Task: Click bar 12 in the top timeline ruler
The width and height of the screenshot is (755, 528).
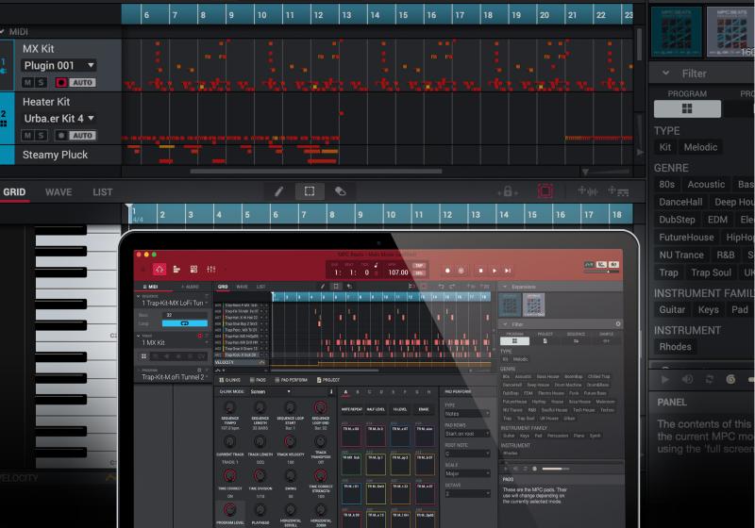Action: (318, 15)
